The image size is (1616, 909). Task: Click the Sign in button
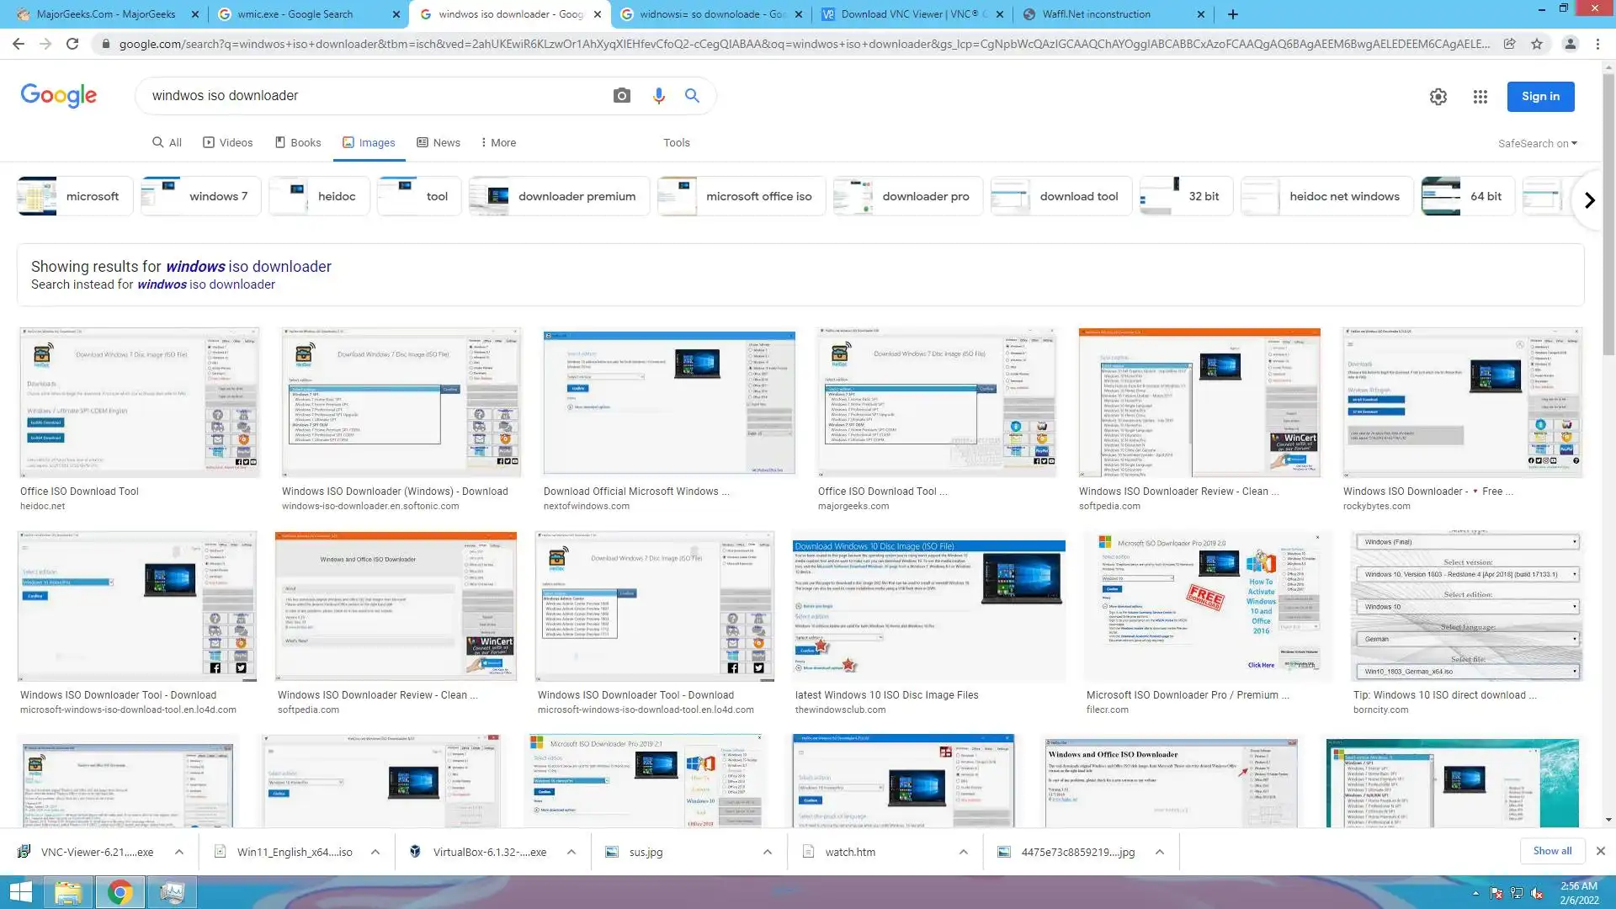click(1539, 97)
